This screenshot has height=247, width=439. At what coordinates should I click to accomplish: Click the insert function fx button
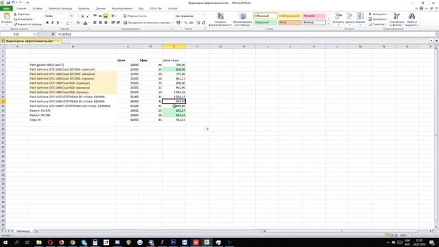point(53,34)
